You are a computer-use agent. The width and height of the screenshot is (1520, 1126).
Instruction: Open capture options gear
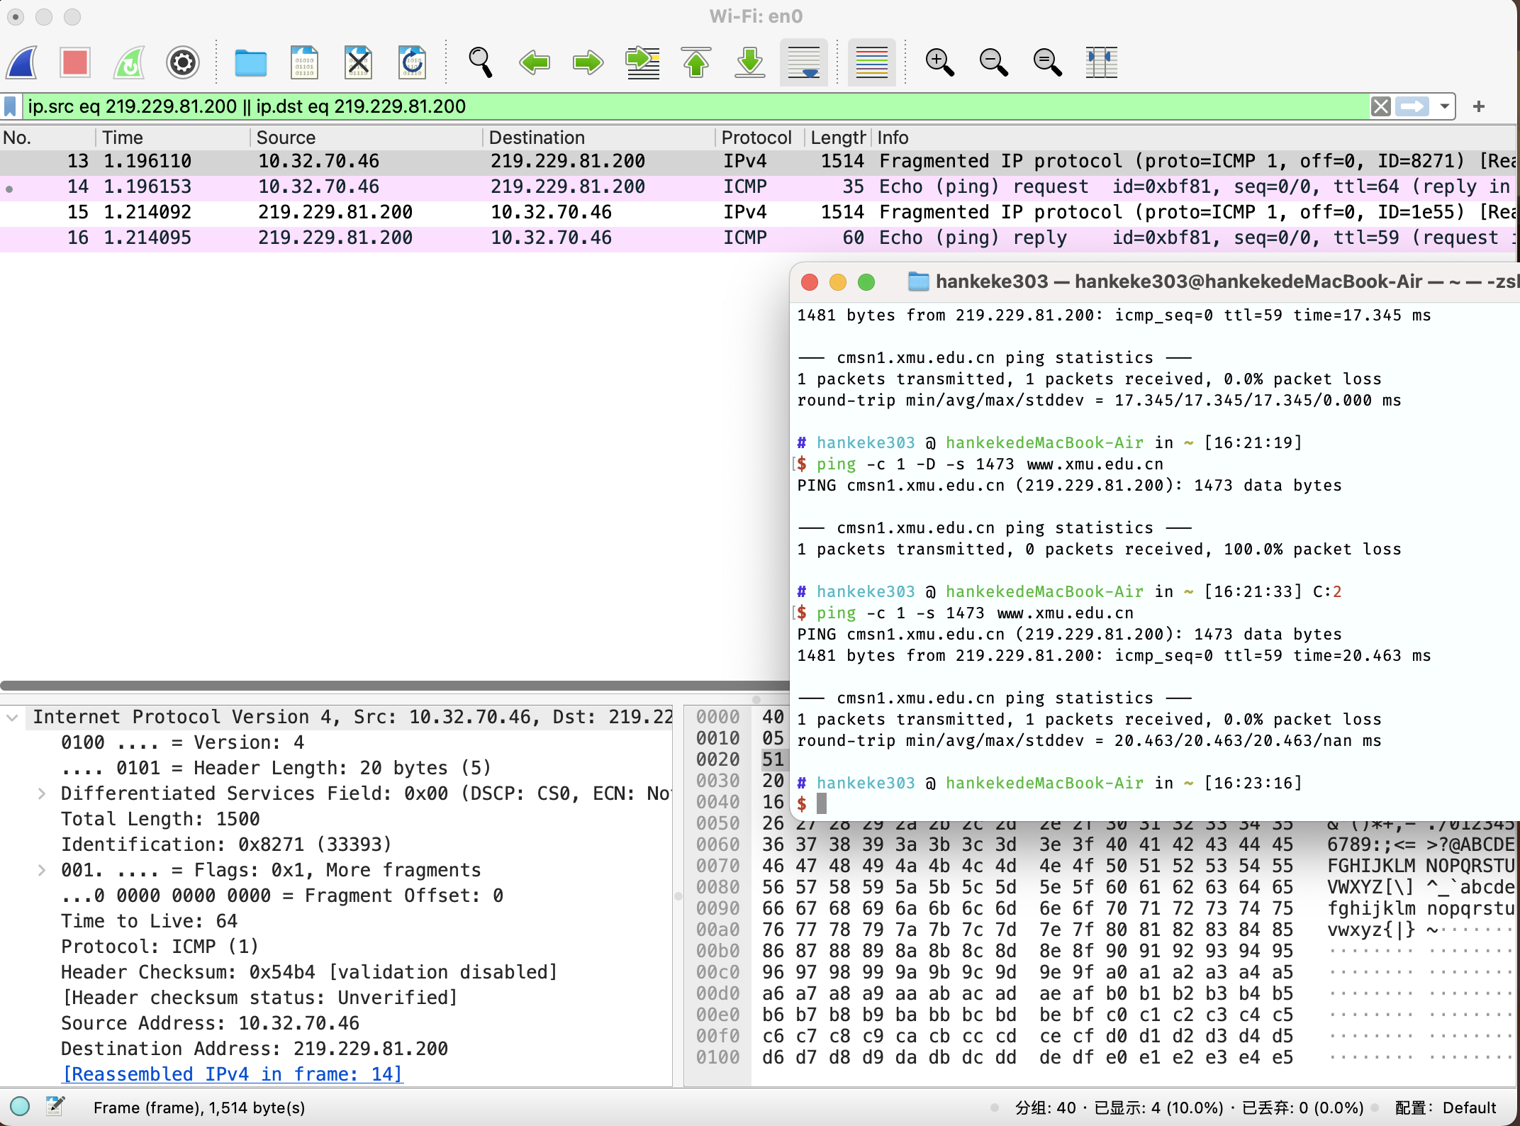click(183, 62)
